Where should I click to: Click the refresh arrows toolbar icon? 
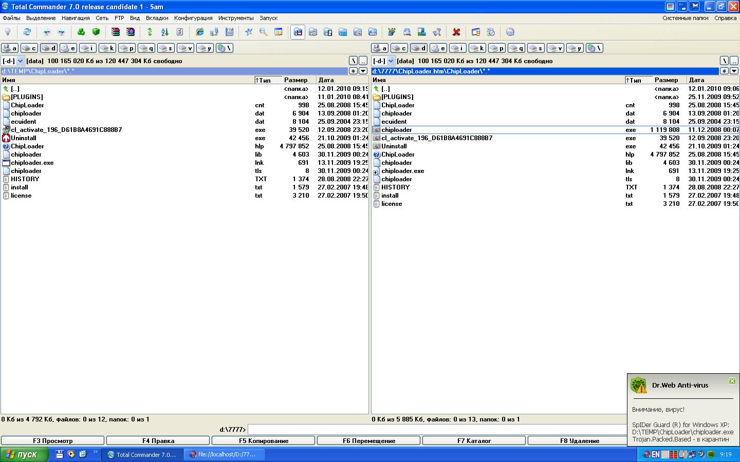[x=27, y=32]
